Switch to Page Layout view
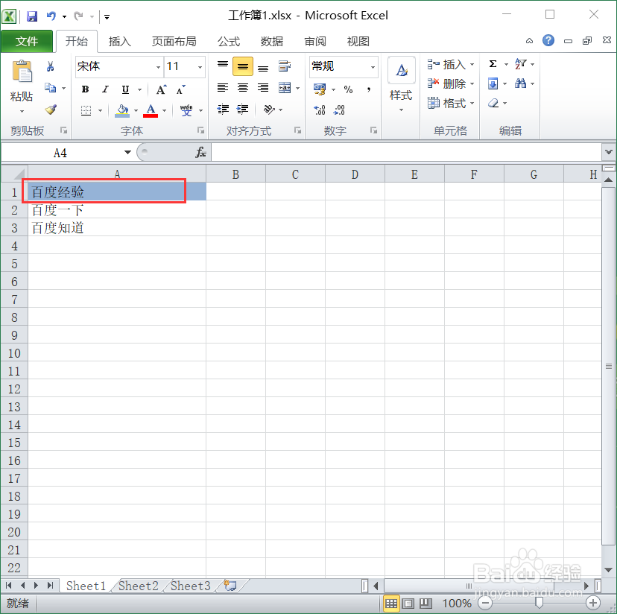This screenshot has width=617, height=614. point(408,604)
